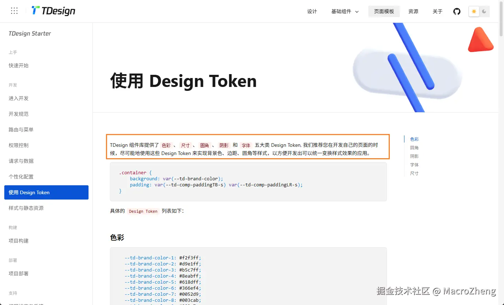504x305 pixels.
Task: Go to the 关于 page
Action: coord(438,11)
